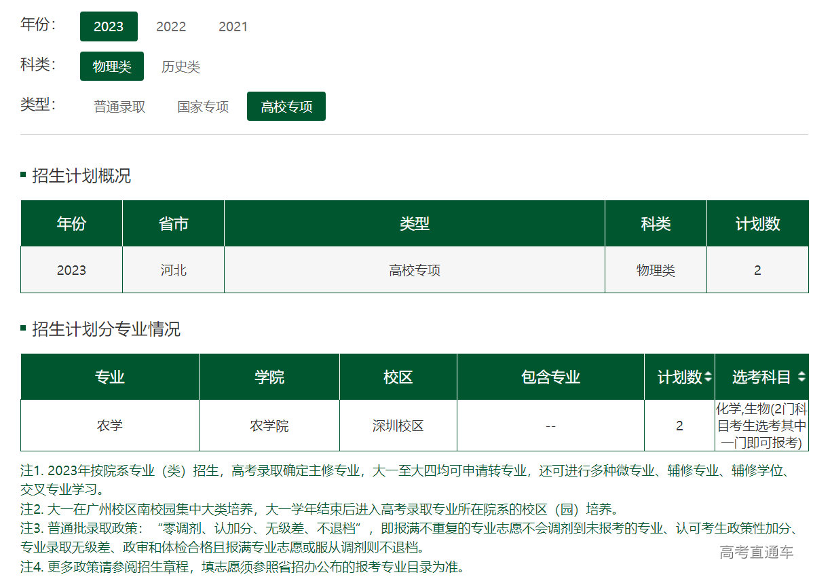Click the 省市 header in the overview table
Image resolution: width=813 pixels, height=579 pixels.
pos(173,223)
